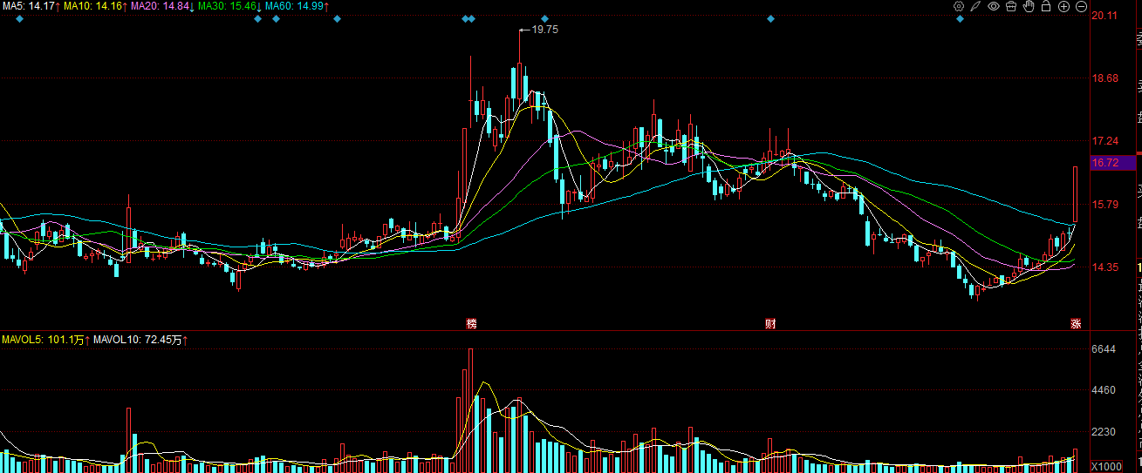This screenshot has width=1142, height=473.
Task: Click the latest tall red candlestick
Action: coord(1076,194)
